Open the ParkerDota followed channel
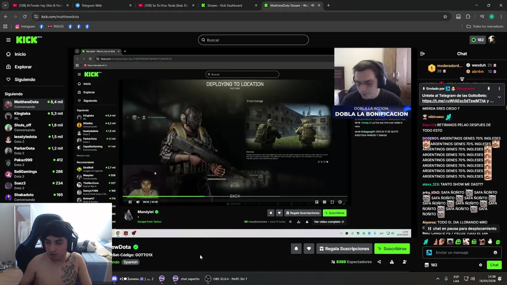The image size is (507, 285). pyautogui.click(x=34, y=150)
